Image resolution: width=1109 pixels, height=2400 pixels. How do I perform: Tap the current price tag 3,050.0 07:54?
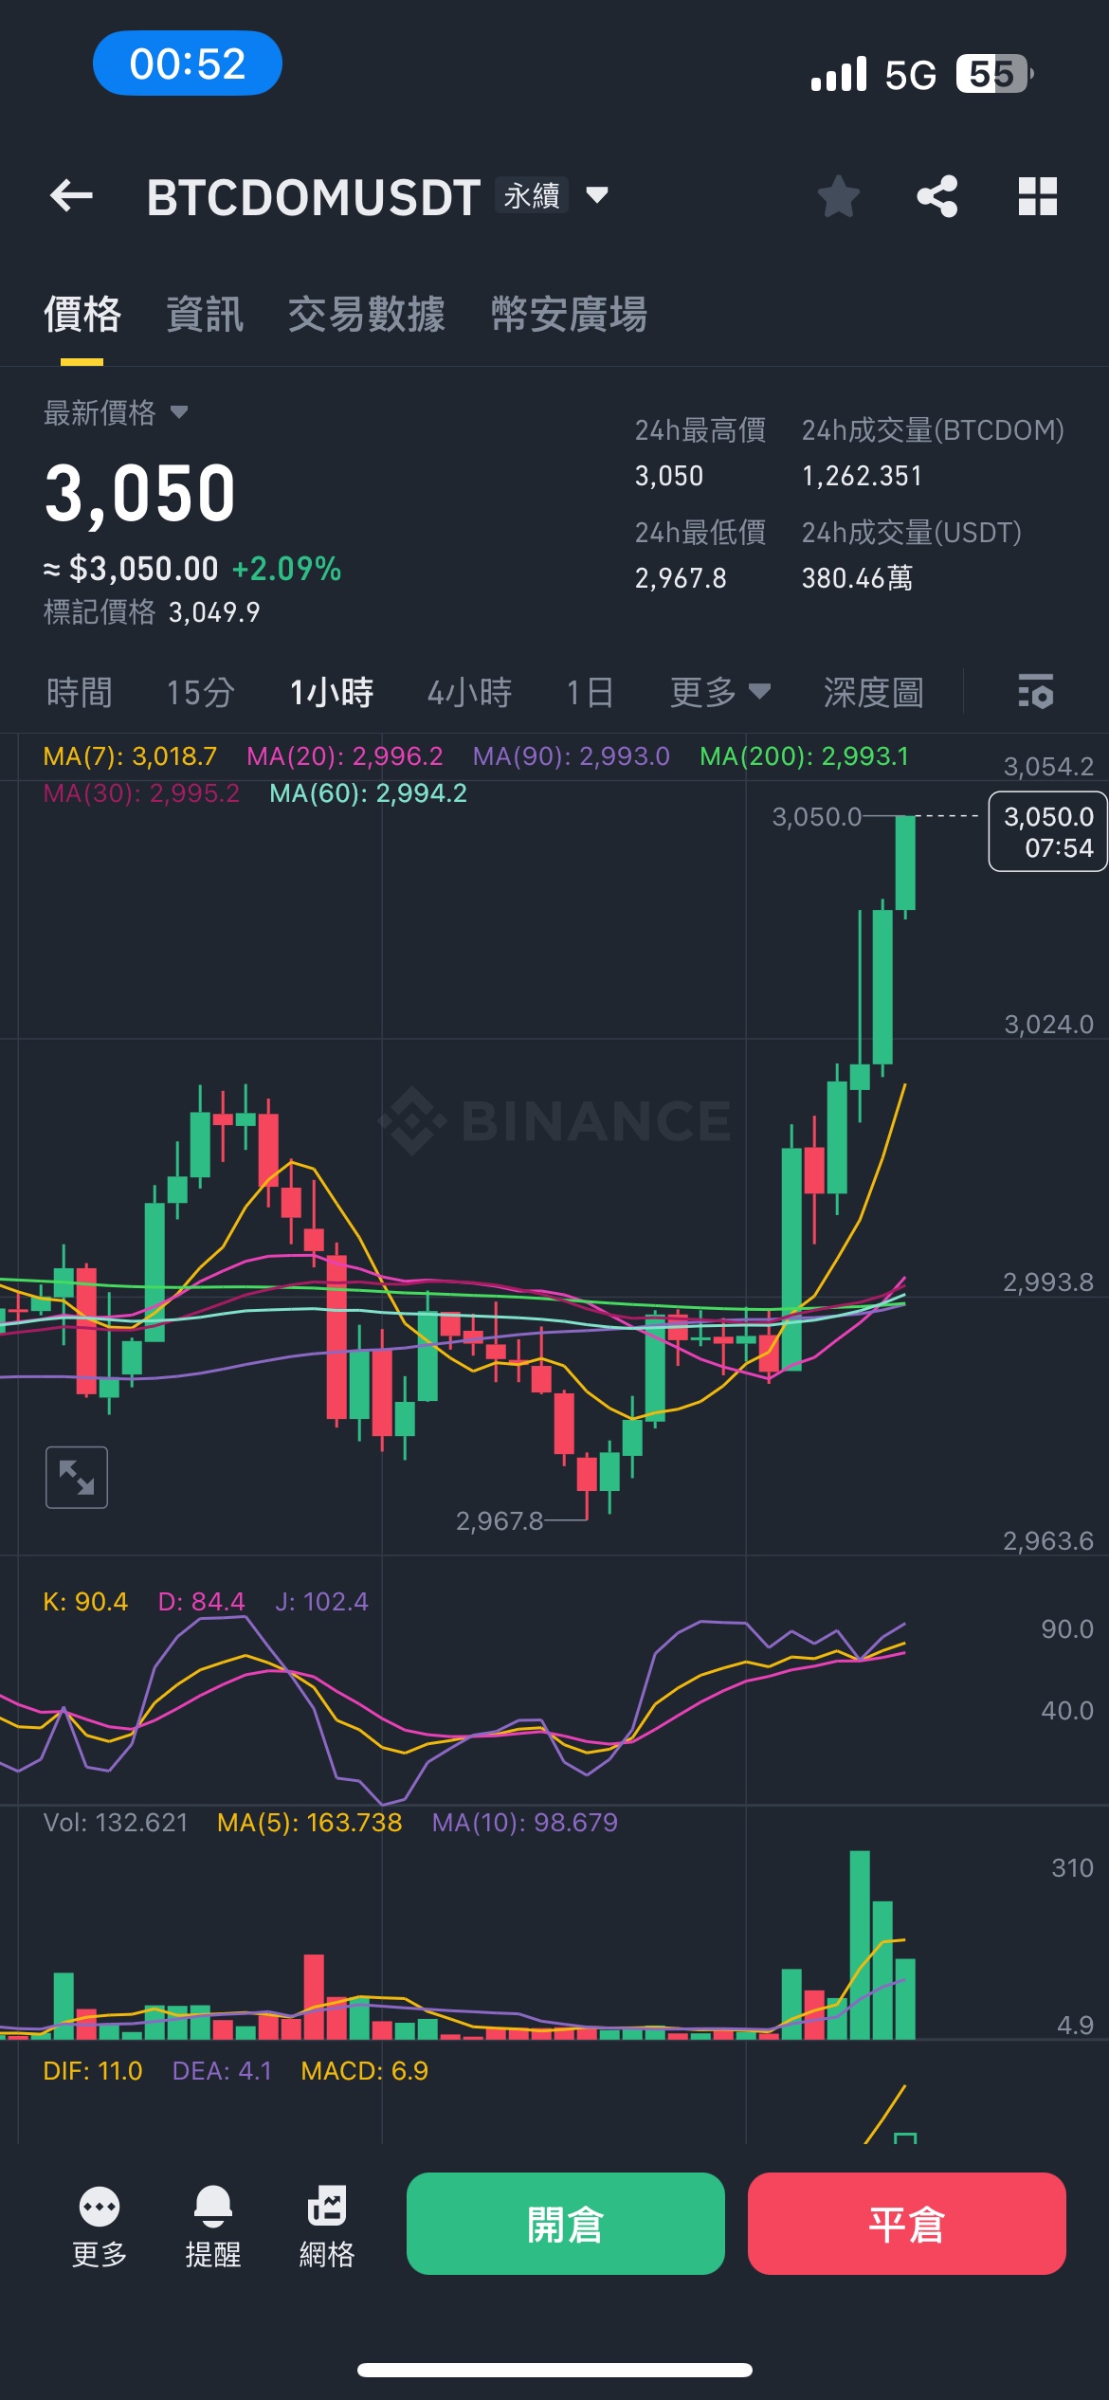click(x=1048, y=831)
